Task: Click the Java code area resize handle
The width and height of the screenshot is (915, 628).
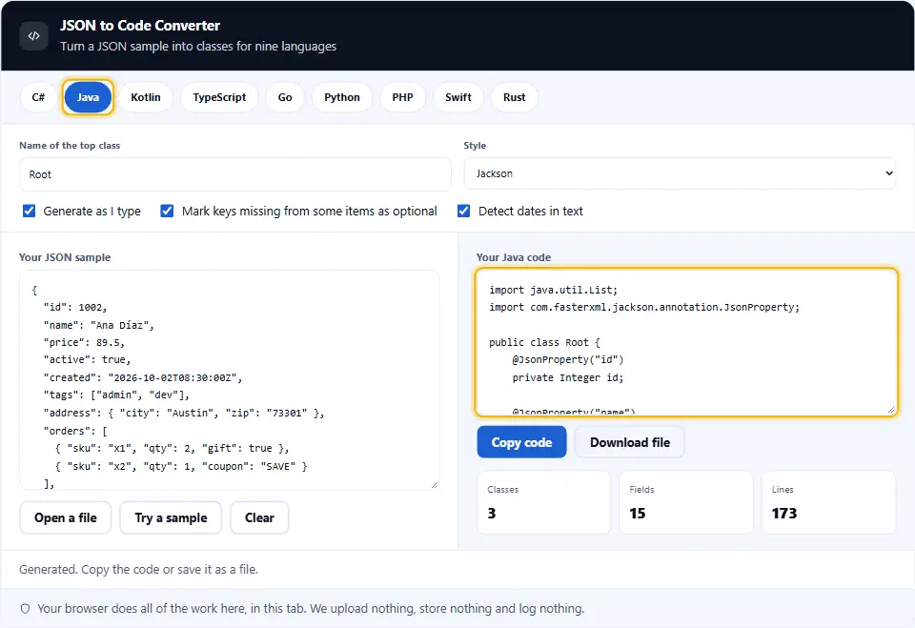Action: click(x=891, y=410)
